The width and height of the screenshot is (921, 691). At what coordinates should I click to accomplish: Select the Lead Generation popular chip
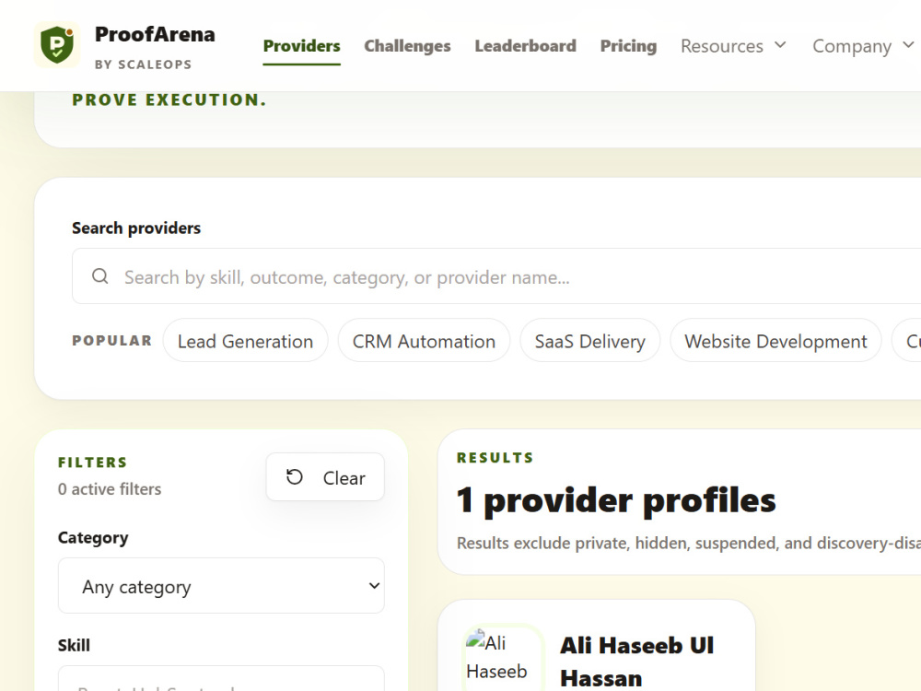click(x=245, y=341)
